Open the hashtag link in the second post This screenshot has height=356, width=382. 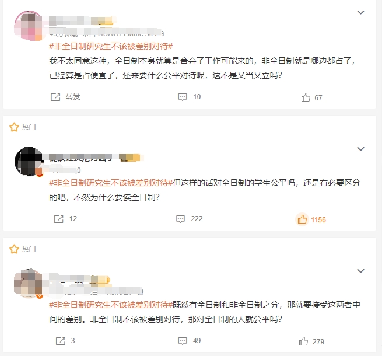(111, 183)
